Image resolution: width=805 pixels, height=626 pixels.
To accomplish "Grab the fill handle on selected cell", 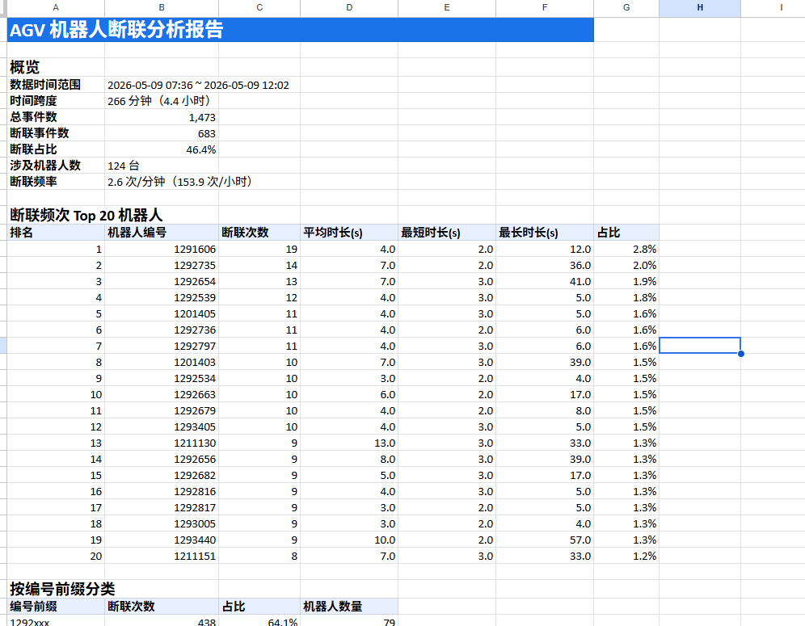I will pyautogui.click(x=741, y=354).
